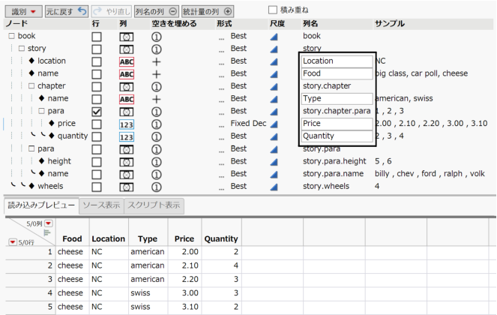The image size is (497, 315).
Task: Click the ABC column type icon for chapter name
Action: [x=127, y=99]
